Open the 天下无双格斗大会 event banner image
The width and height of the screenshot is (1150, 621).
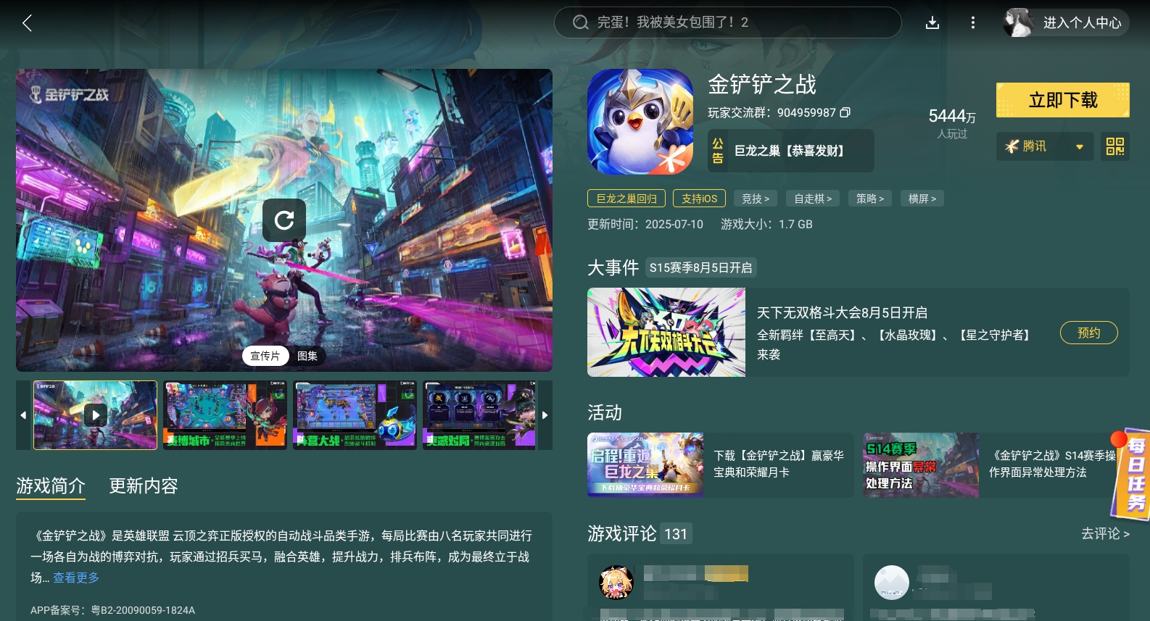pos(666,333)
